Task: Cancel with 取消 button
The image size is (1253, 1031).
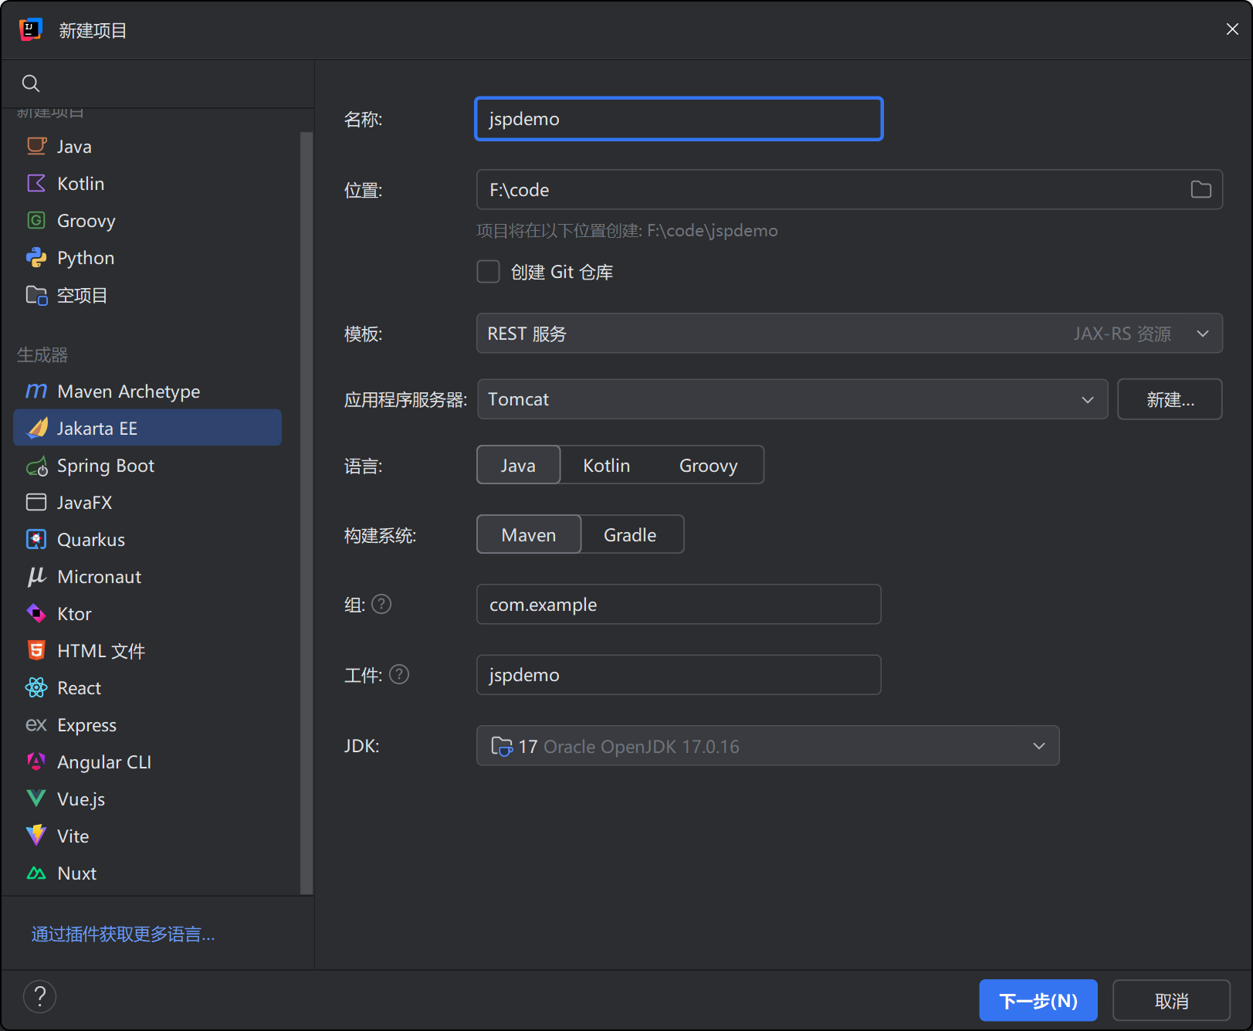Action: (1171, 1001)
